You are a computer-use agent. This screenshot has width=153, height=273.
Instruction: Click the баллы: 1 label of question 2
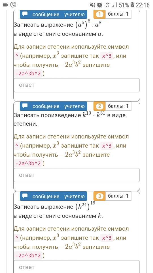coord(118,106)
